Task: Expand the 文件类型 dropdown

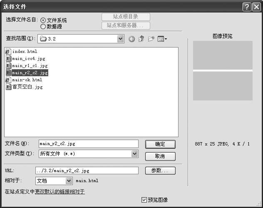Action: point(134,154)
